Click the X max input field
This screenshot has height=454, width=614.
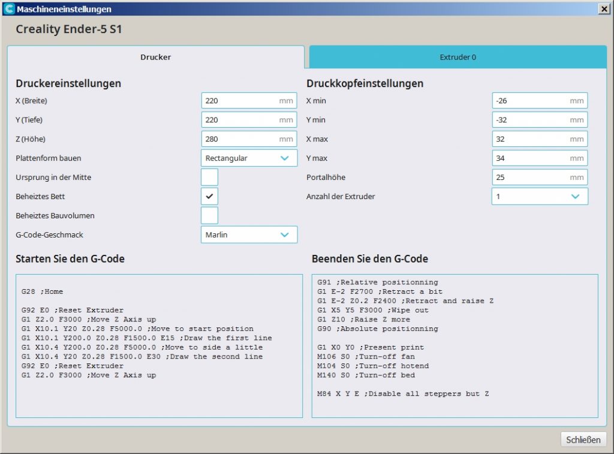tap(540, 139)
